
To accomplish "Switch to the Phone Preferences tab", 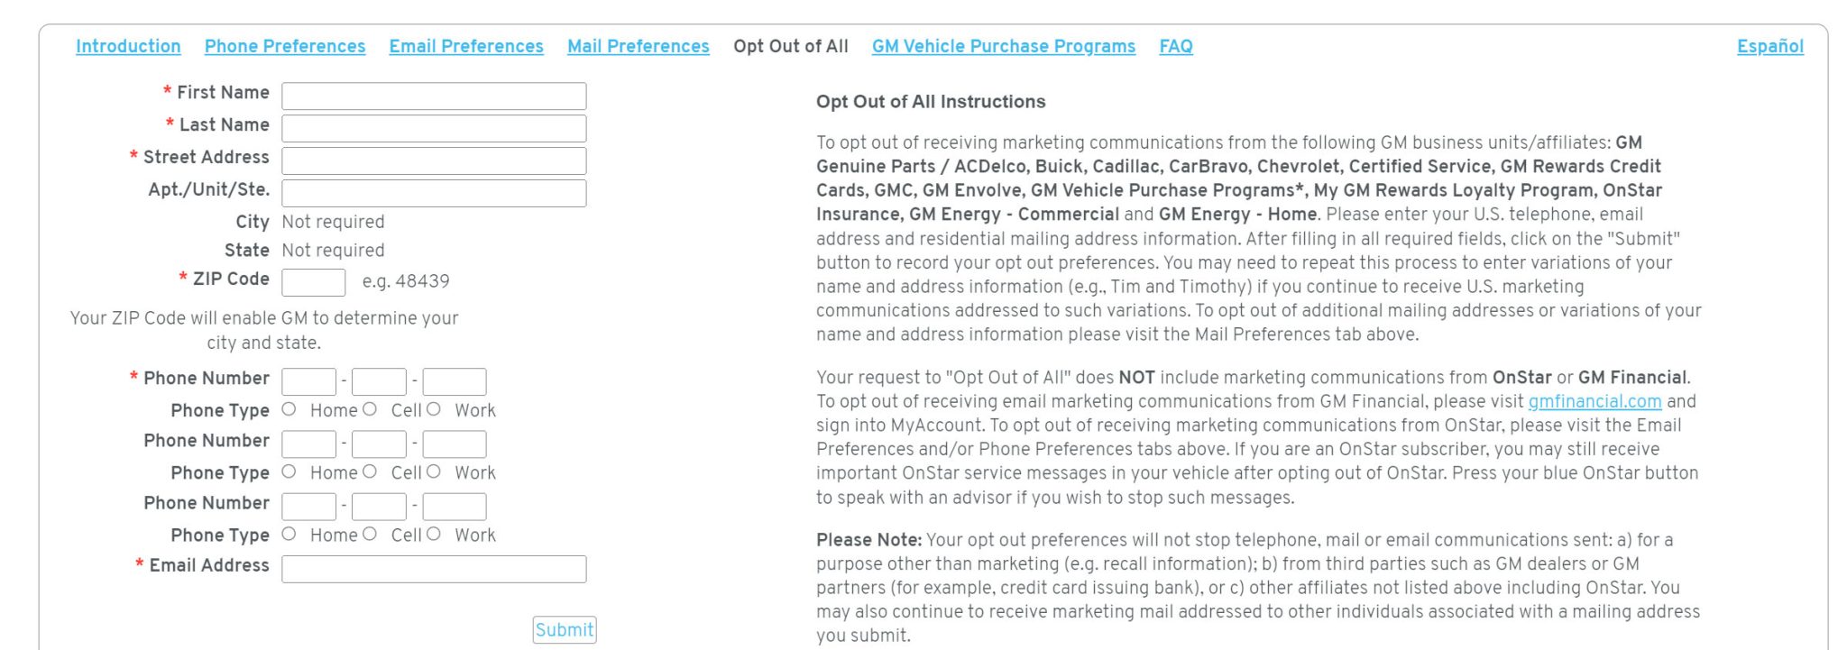I will coord(284,46).
